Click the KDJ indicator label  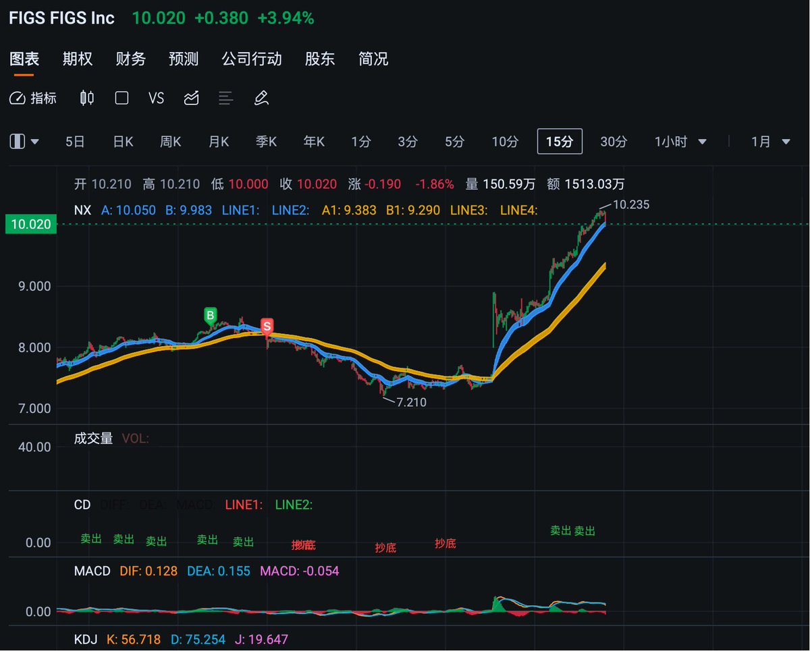[86, 638]
